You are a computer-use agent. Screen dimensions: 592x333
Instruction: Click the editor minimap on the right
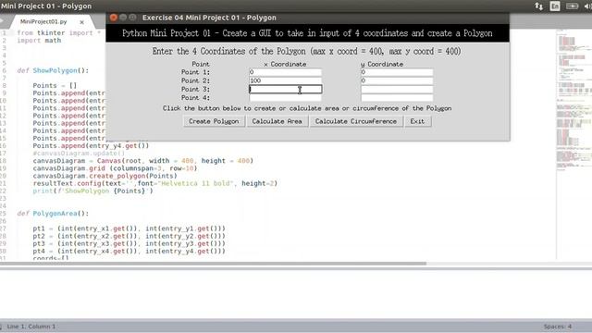coord(573,143)
